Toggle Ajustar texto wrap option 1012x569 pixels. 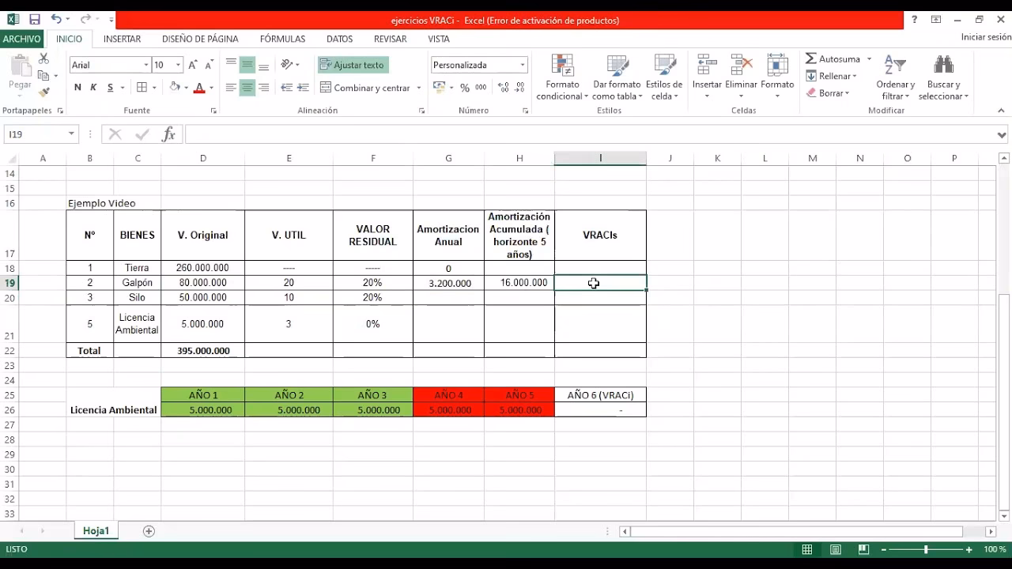(353, 65)
